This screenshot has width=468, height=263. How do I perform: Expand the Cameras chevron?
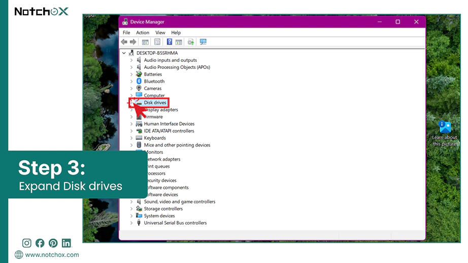131,89
